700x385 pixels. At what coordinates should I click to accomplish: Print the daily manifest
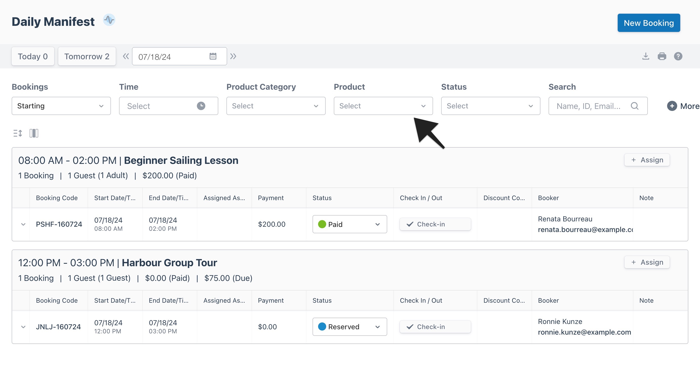[662, 56]
